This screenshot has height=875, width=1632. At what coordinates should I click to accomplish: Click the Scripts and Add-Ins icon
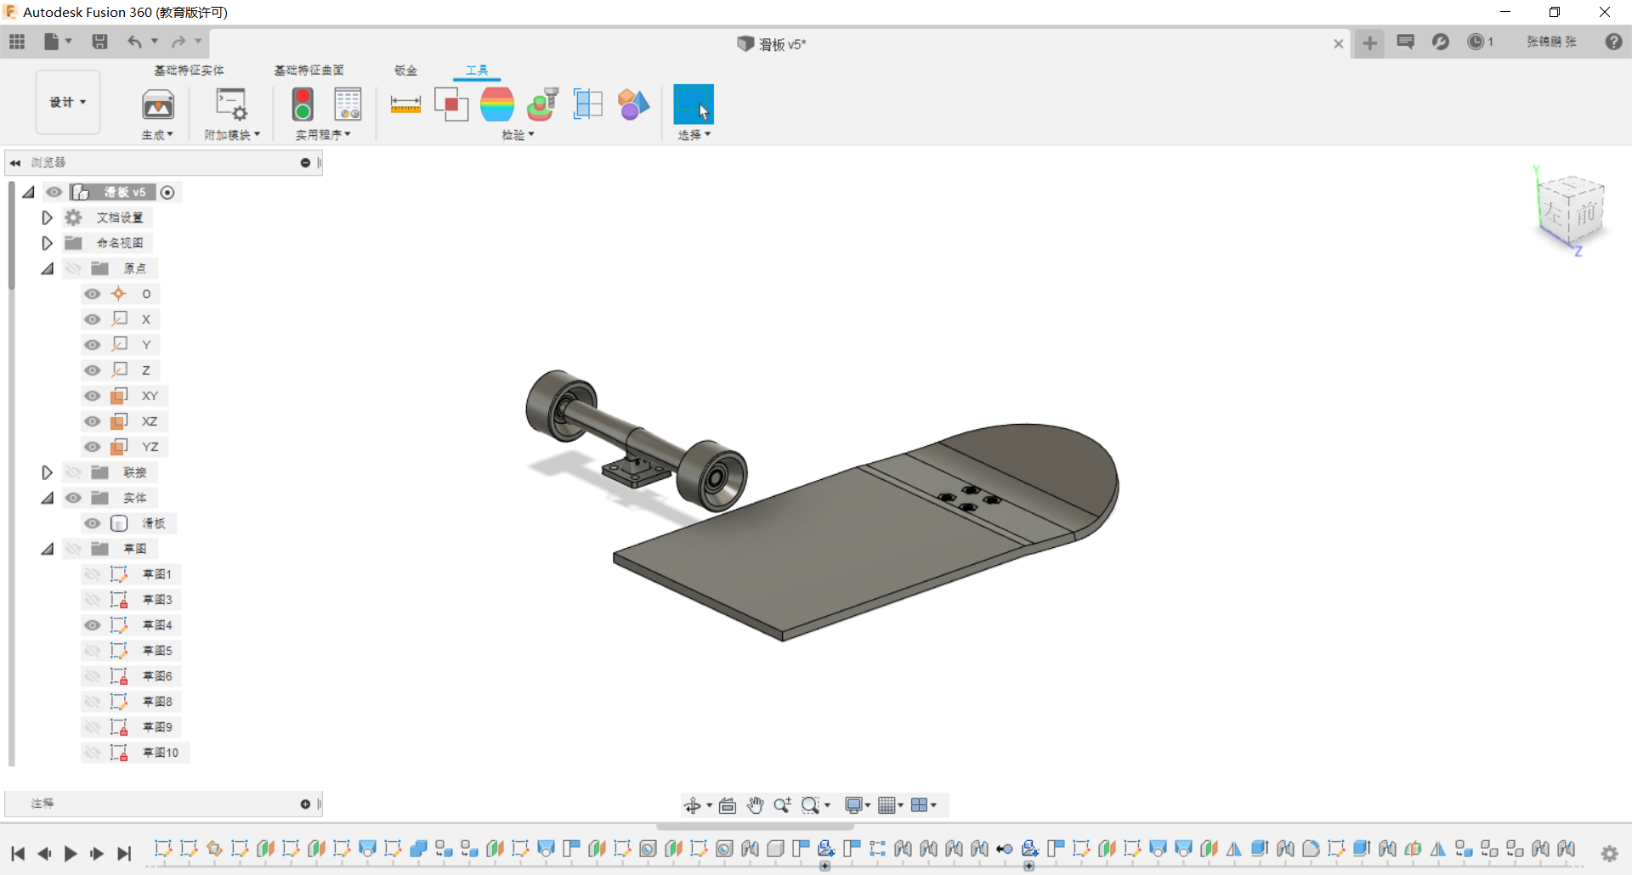(231, 104)
